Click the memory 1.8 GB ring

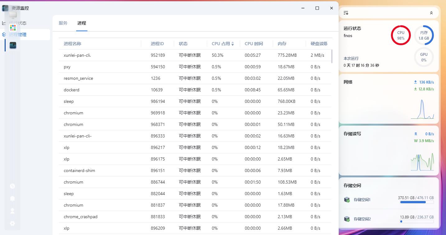pyautogui.click(x=424, y=35)
